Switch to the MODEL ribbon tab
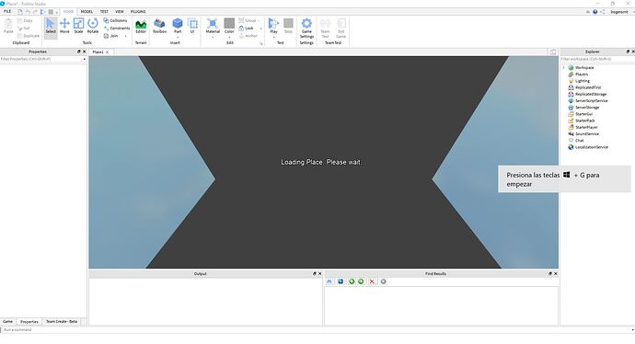Screen dimensions: 635x344 [87, 12]
